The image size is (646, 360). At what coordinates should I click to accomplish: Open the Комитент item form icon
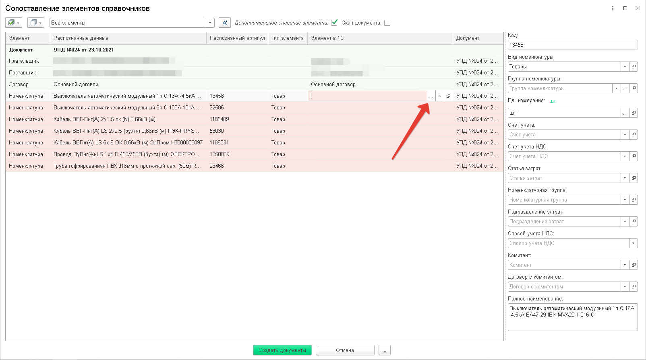[634, 265]
